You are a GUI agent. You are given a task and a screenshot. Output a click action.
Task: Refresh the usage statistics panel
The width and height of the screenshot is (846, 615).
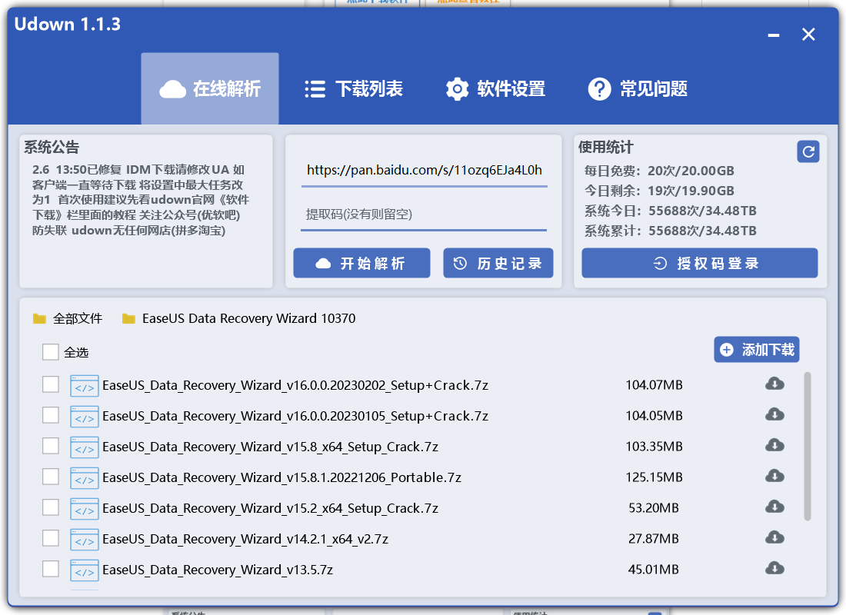tap(808, 151)
